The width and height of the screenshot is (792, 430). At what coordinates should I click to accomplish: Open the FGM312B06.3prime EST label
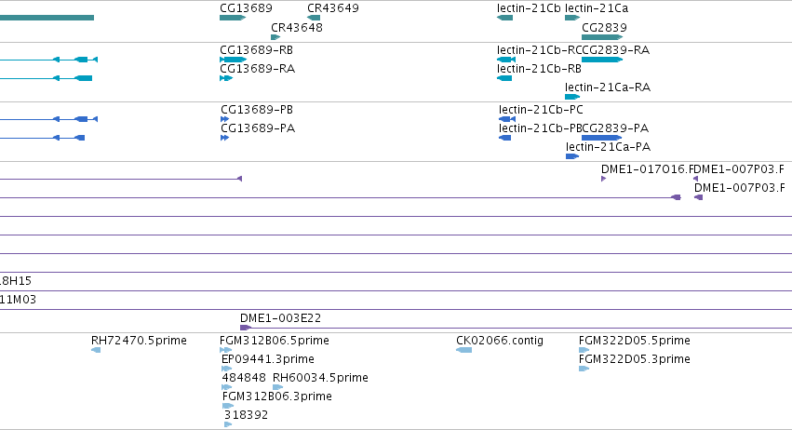pos(276,396)
